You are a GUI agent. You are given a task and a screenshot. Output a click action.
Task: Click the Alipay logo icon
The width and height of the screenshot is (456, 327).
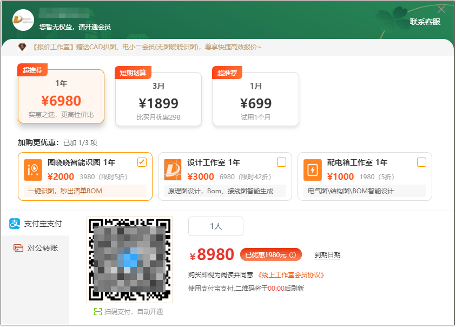pyautogui.click(x=15, y=224)
